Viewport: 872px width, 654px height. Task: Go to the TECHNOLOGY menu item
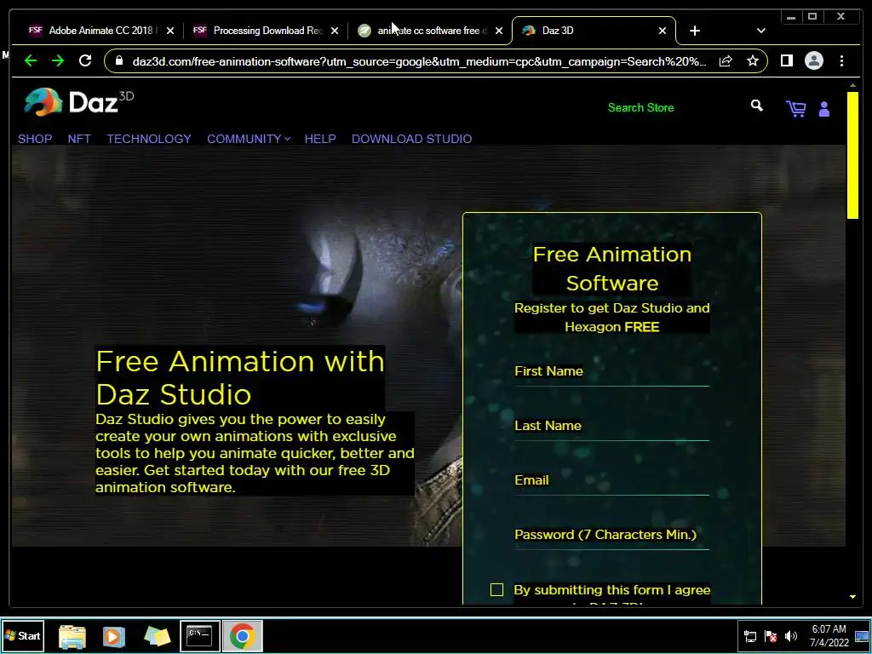149,139
